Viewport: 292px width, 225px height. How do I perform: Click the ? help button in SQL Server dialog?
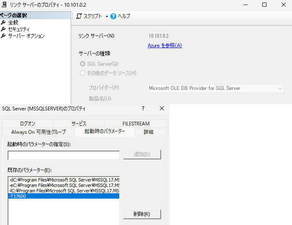pyautogui.click(x=143, y=108)
